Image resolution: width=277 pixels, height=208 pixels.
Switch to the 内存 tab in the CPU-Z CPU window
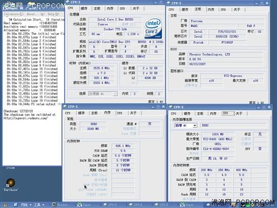110,8
